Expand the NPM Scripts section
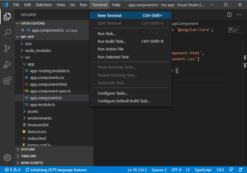Screen dimensions: 247x173 point(18,163)
